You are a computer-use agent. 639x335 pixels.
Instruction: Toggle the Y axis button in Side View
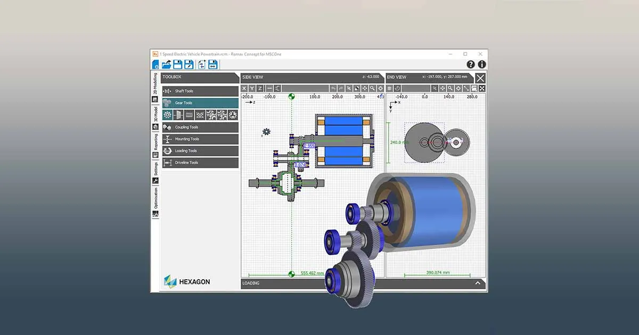[x=252, y=88]
